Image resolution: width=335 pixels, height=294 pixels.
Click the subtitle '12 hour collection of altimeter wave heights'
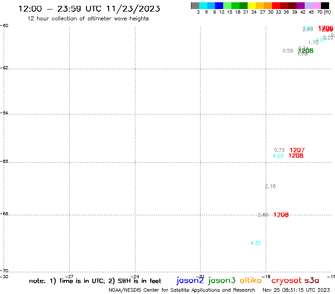[x=88, y=19]
